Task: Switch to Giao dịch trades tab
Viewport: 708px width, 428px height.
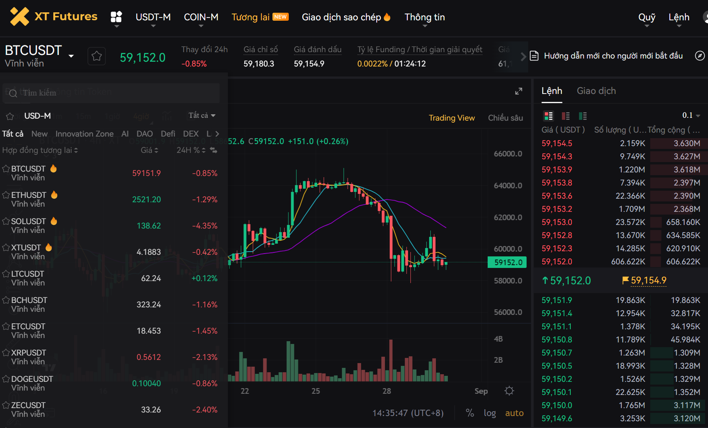Action: pyautogui.click(x=596, y=91)
